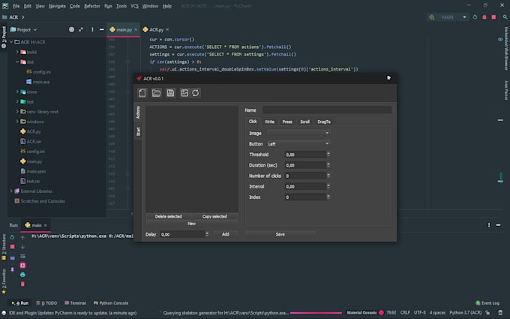Open Project panel options menu (three dots)
Screen dimensions: 510x319
[92, 29]
